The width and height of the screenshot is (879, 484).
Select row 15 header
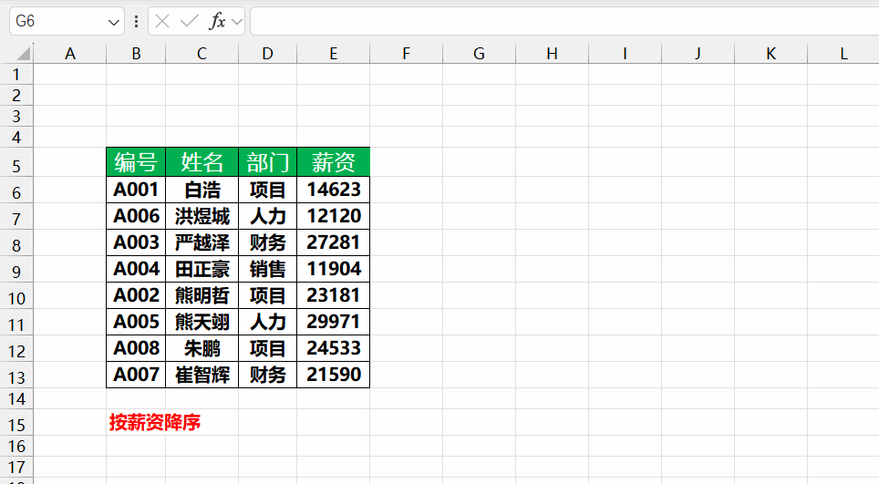pos(16,422)
